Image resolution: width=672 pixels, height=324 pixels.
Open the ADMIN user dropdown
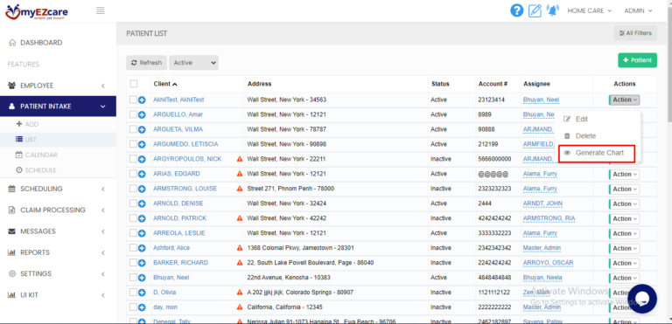pos(638,10)
